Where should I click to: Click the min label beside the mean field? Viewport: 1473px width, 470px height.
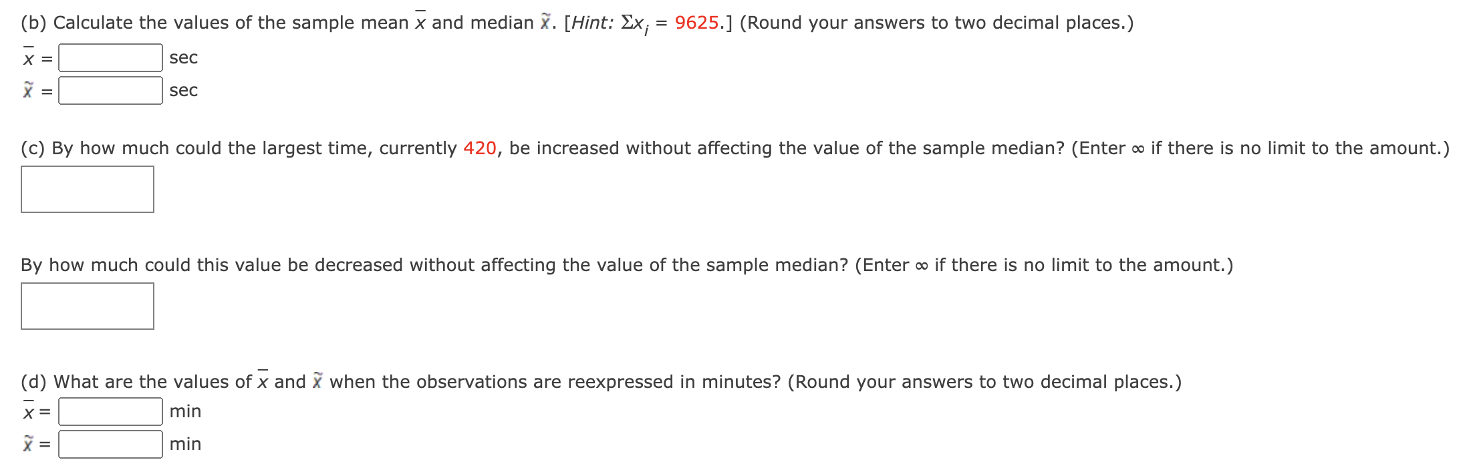tap(184, 411)
